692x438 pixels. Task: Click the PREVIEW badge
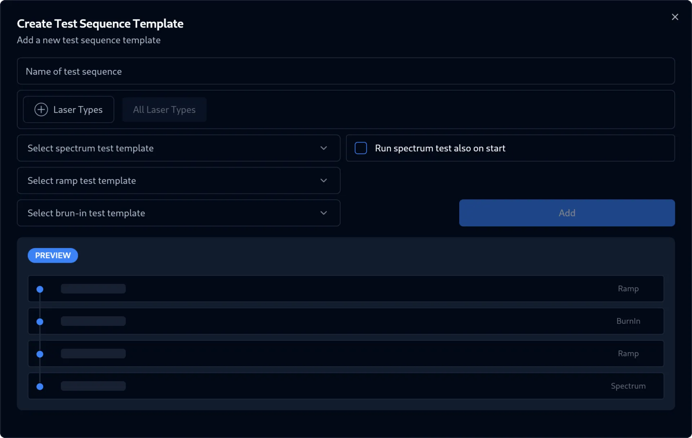[x=53, y=255]
